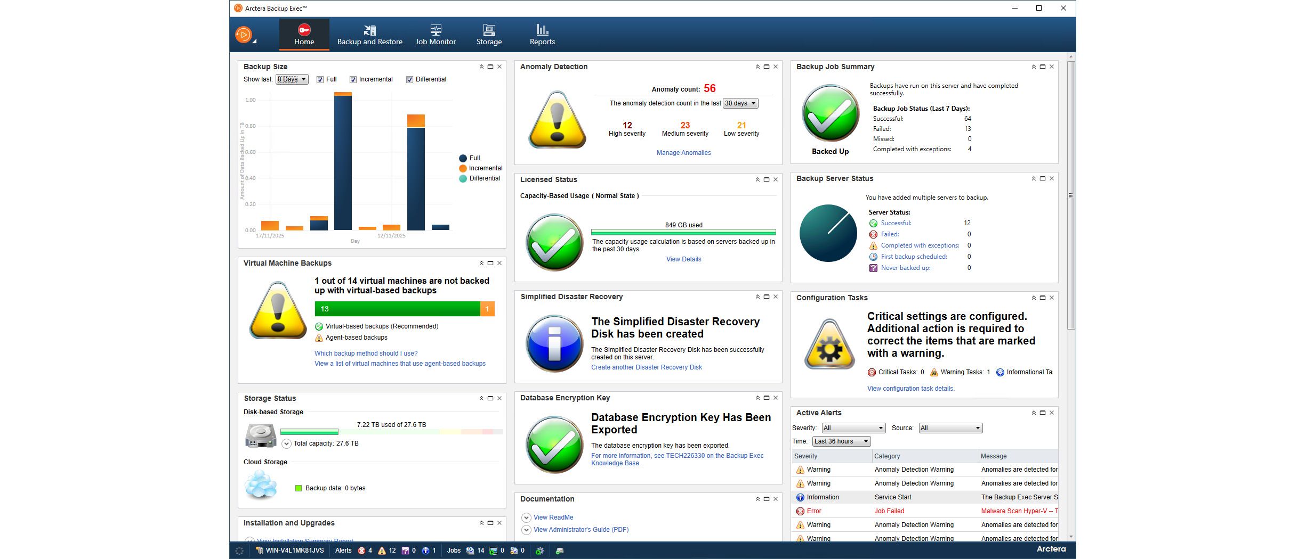Viewport: 1306px width, 559px height.
Task: Select the Job Monitor icon
Action: pos(436,33)
